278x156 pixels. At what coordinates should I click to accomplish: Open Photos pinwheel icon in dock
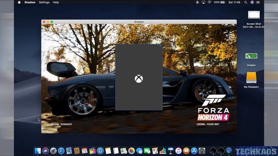[x=131, y=151]
